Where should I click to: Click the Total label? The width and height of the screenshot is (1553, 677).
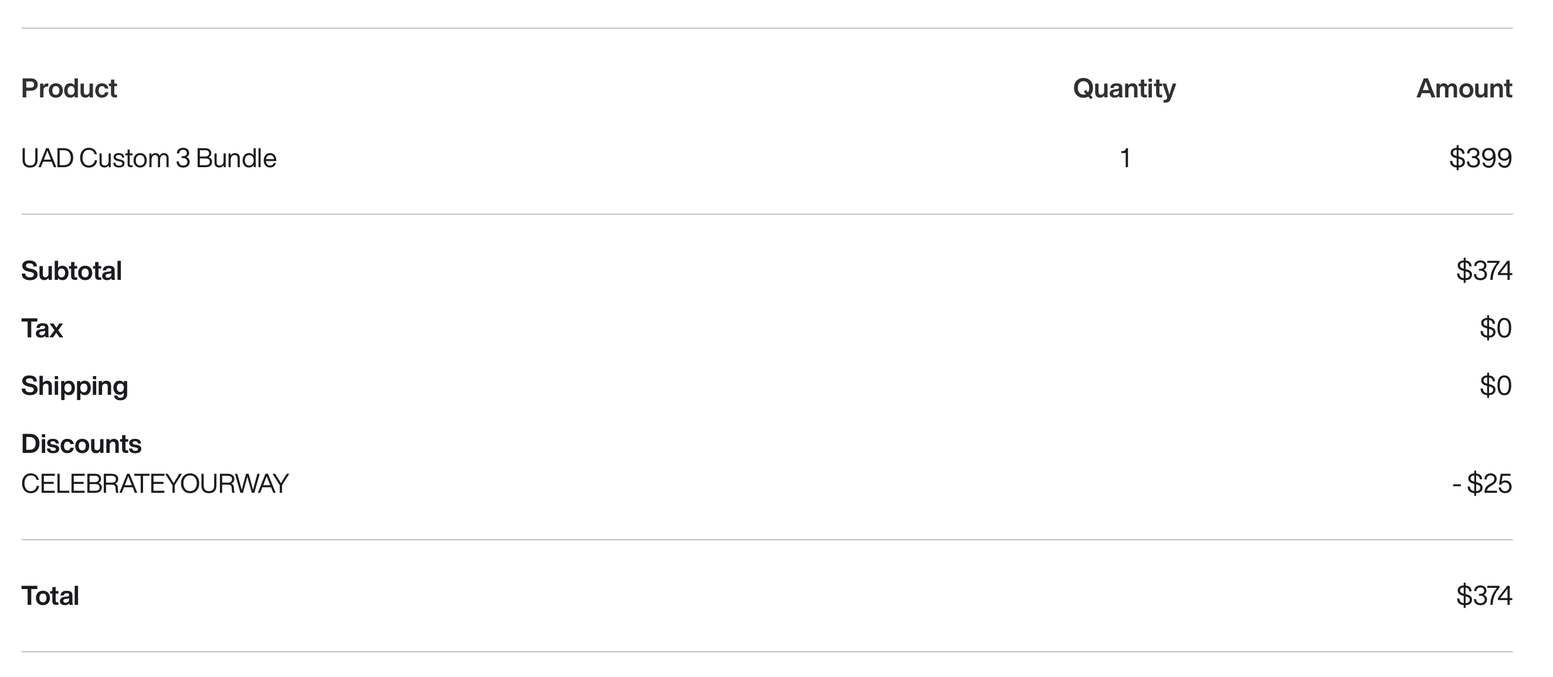click(x=50, y=595)
